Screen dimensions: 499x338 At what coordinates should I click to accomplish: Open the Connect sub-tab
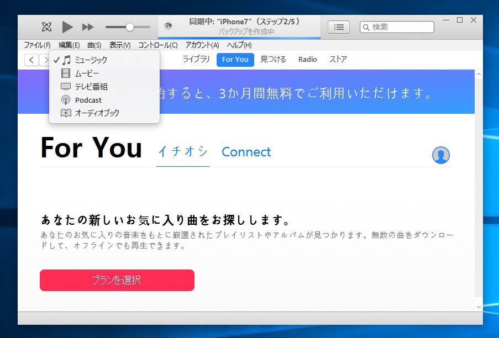tap(246, 152)
